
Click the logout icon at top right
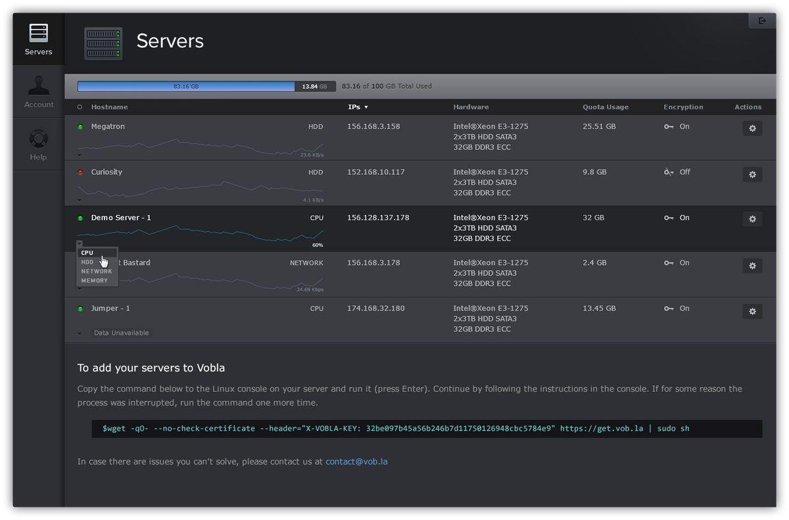click(762, 21)
